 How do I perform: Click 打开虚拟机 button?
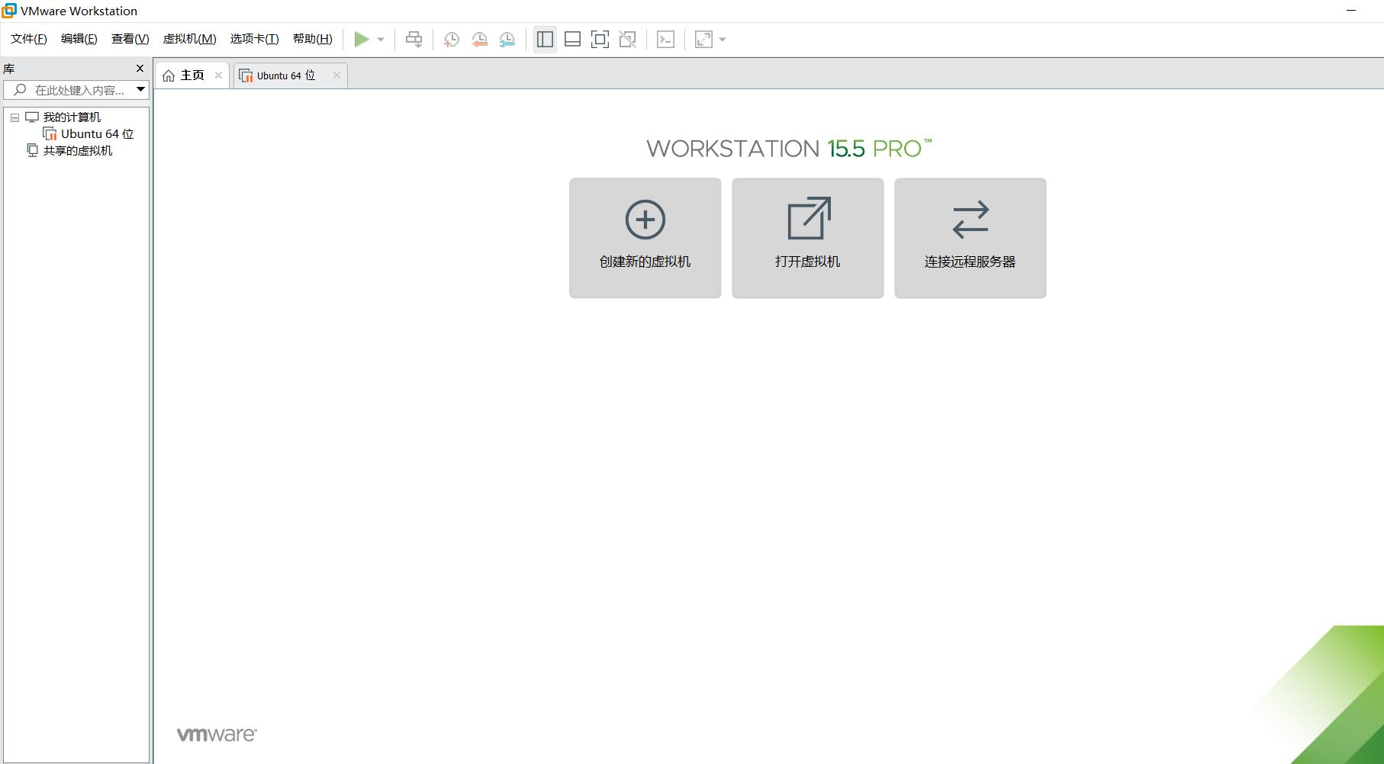tap(808, 238)
